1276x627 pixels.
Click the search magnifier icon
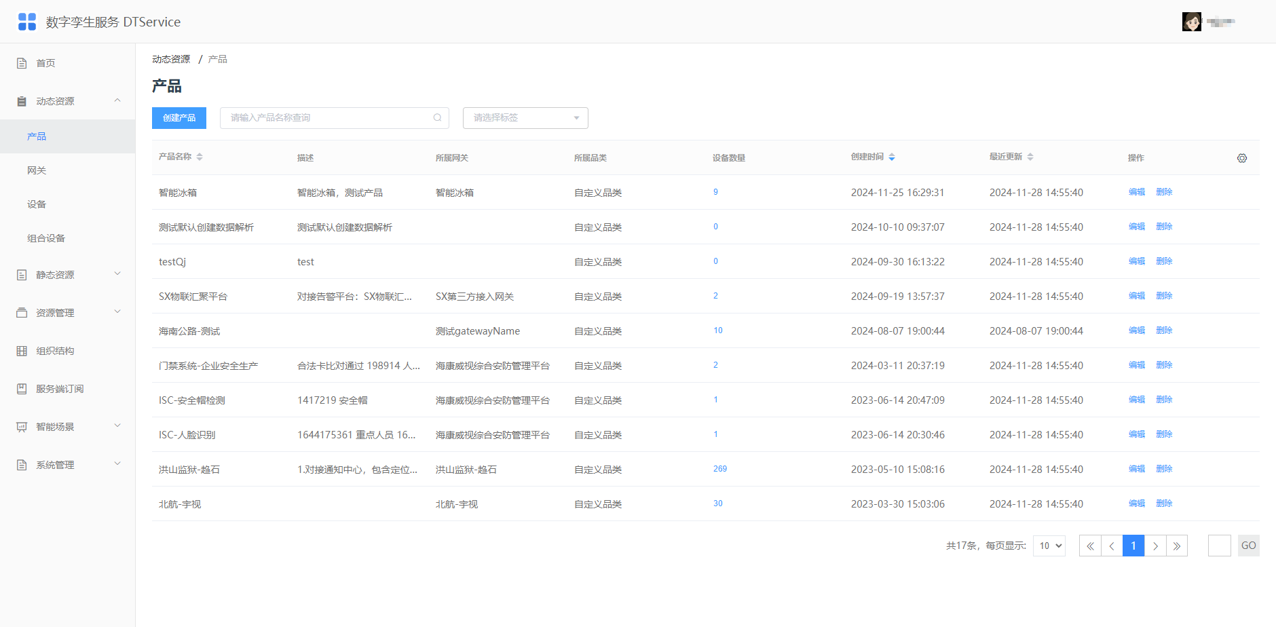[438, 117]
